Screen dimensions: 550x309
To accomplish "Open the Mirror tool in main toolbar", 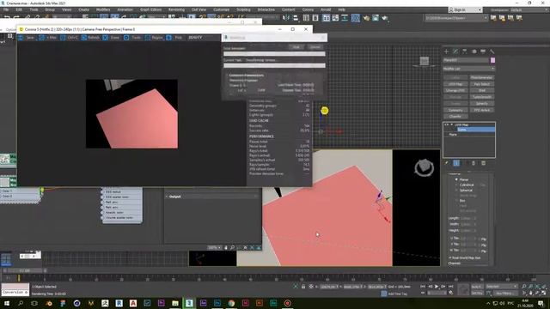I will 286,18.
